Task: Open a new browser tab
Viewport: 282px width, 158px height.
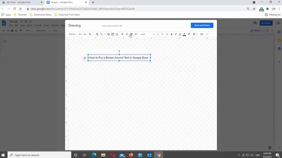Action: click(x=93, y=2)
